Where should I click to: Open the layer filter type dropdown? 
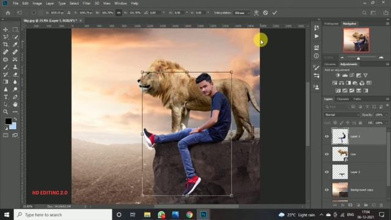[x=337, y=107]
